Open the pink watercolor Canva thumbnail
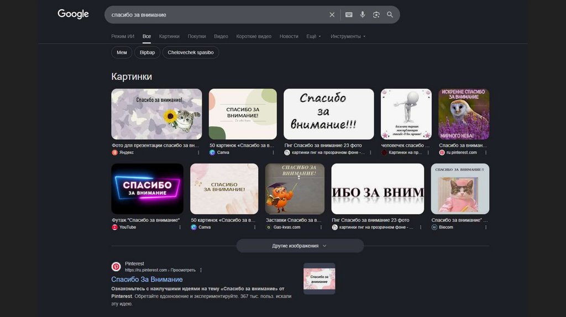Screen dimensions: 566x317 (224, 189)
